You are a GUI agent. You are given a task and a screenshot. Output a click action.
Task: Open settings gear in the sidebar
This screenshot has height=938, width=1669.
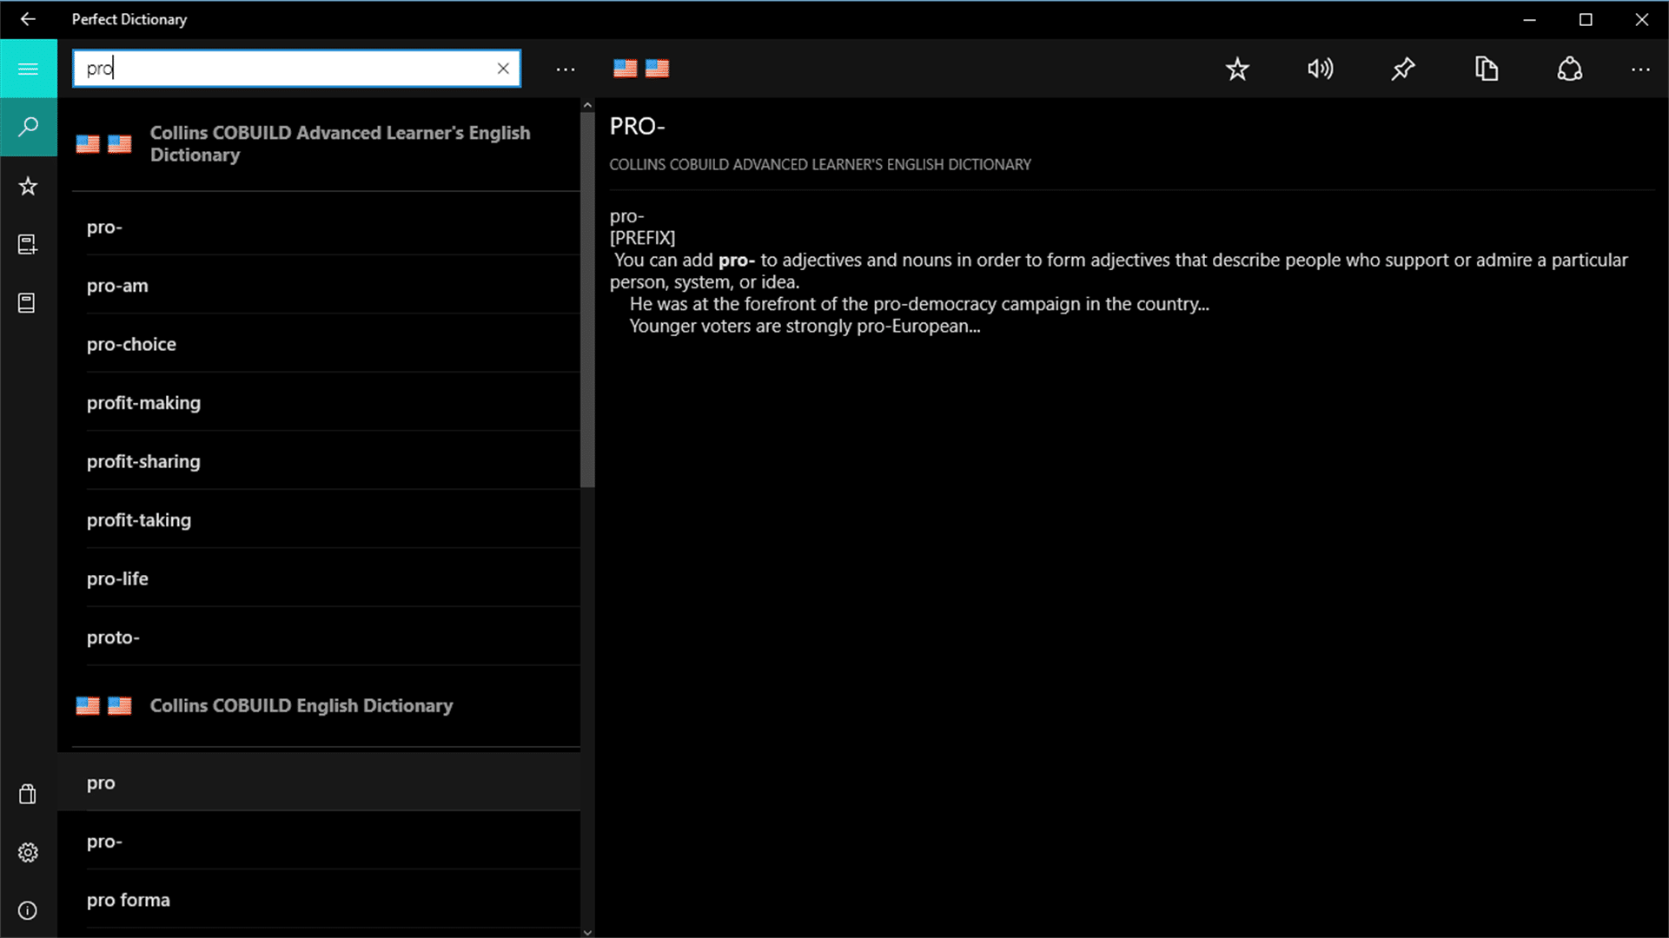(x=28, y=852)
